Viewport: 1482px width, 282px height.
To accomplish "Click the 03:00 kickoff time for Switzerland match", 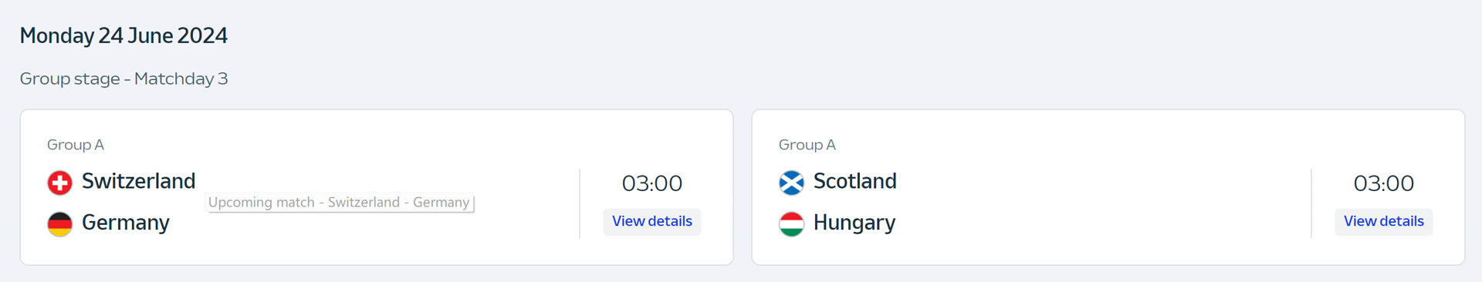I will click(x=652, y=183).
